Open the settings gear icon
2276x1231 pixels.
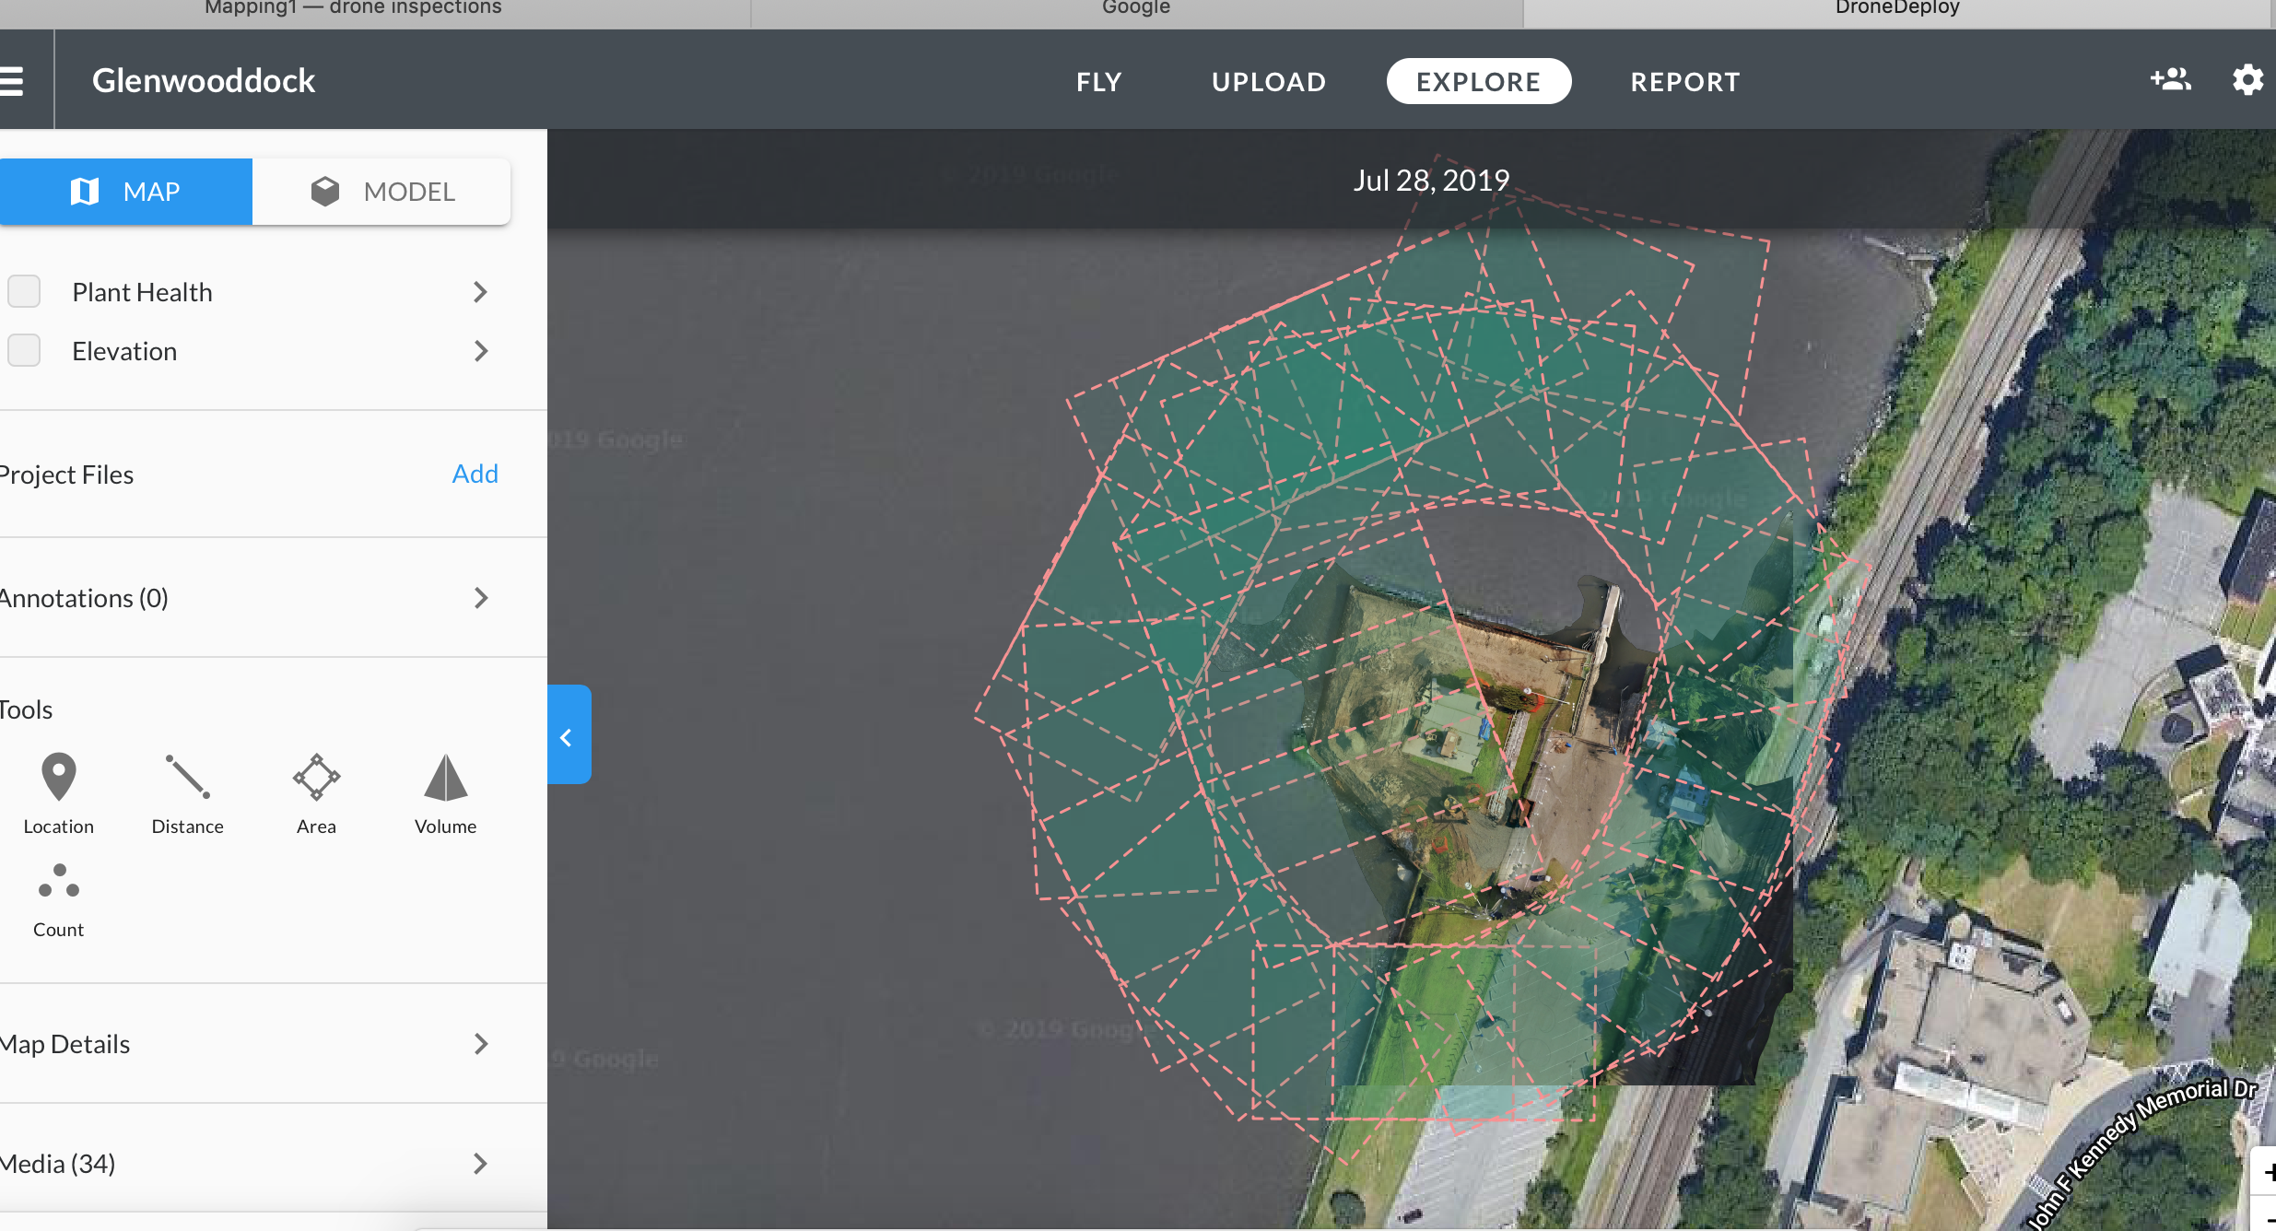pos(2247,80)
